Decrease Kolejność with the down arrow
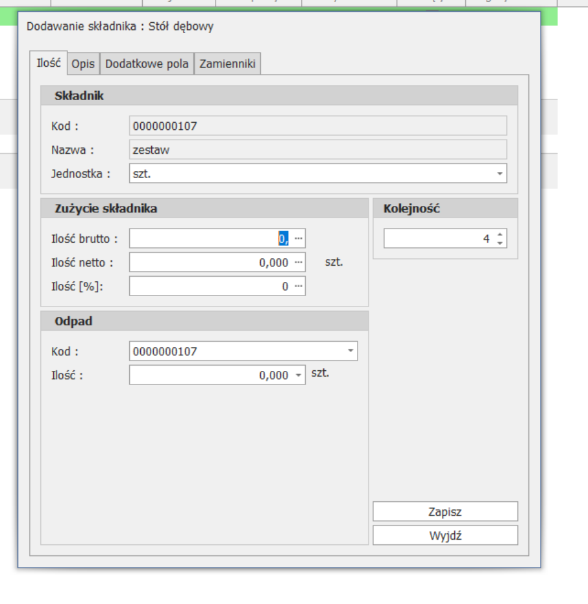Image resolution: width=588 pixels, height=604 pixels. [x=499, y=243]
